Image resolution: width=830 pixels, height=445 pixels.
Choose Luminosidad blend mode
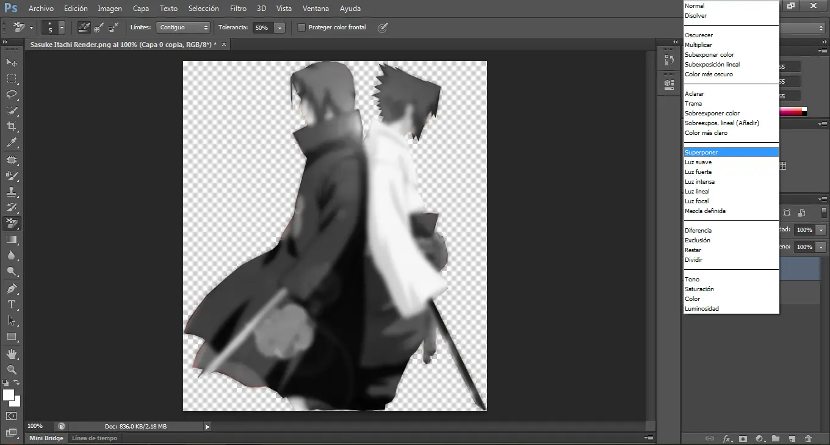(731, 308)
